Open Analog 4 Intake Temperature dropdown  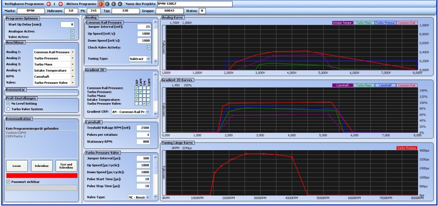coord(73,70)
